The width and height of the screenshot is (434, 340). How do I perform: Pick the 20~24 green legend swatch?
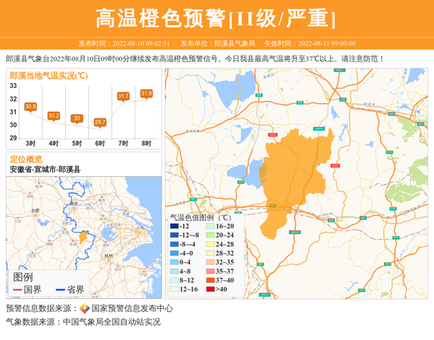pyautogui.click(x=210, y=235)
